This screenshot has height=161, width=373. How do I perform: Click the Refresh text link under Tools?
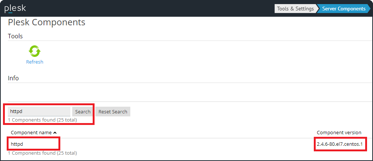[35, 62]
